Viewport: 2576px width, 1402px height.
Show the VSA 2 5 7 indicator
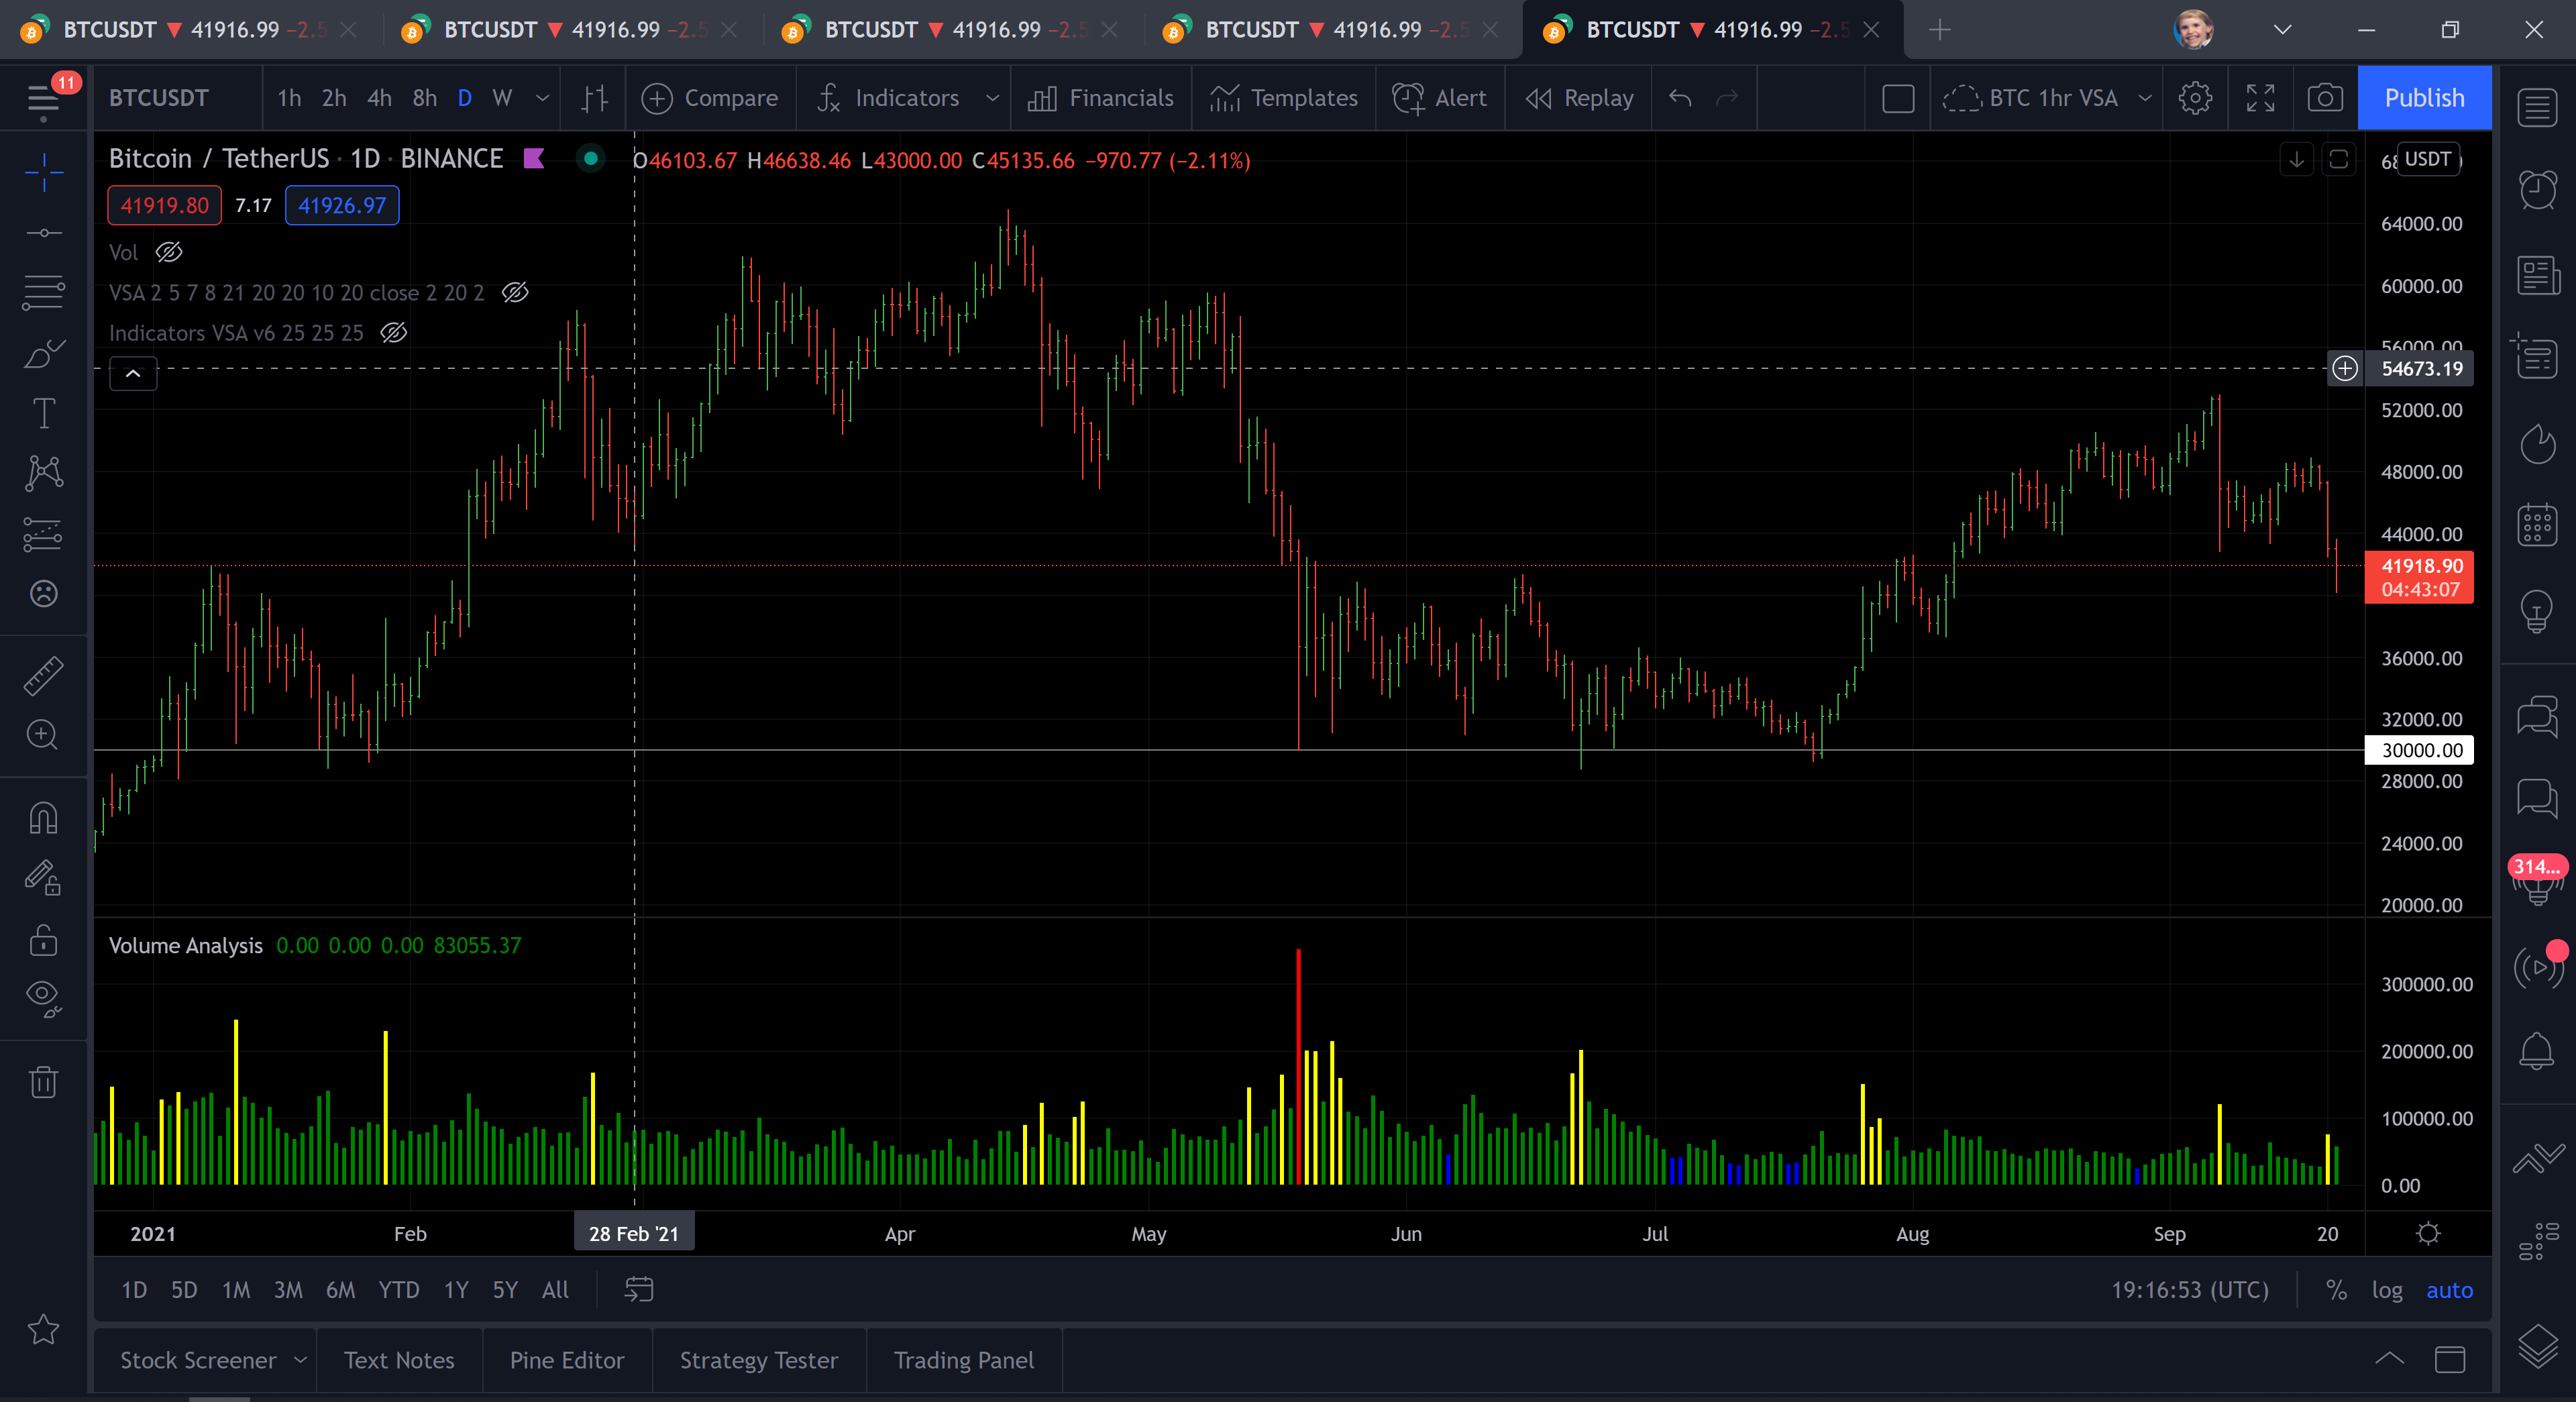click(515, 292)
